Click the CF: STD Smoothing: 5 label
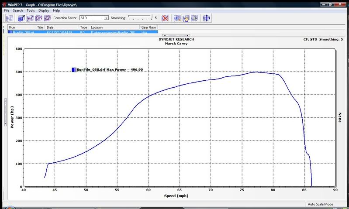The width and height of the screenshot is (349, 209). coord(323,39)
